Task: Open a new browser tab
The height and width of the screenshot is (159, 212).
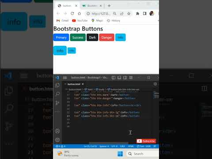Action: coord(109,6)
